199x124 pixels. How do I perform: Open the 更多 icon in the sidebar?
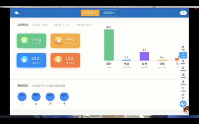pos(183,96)
